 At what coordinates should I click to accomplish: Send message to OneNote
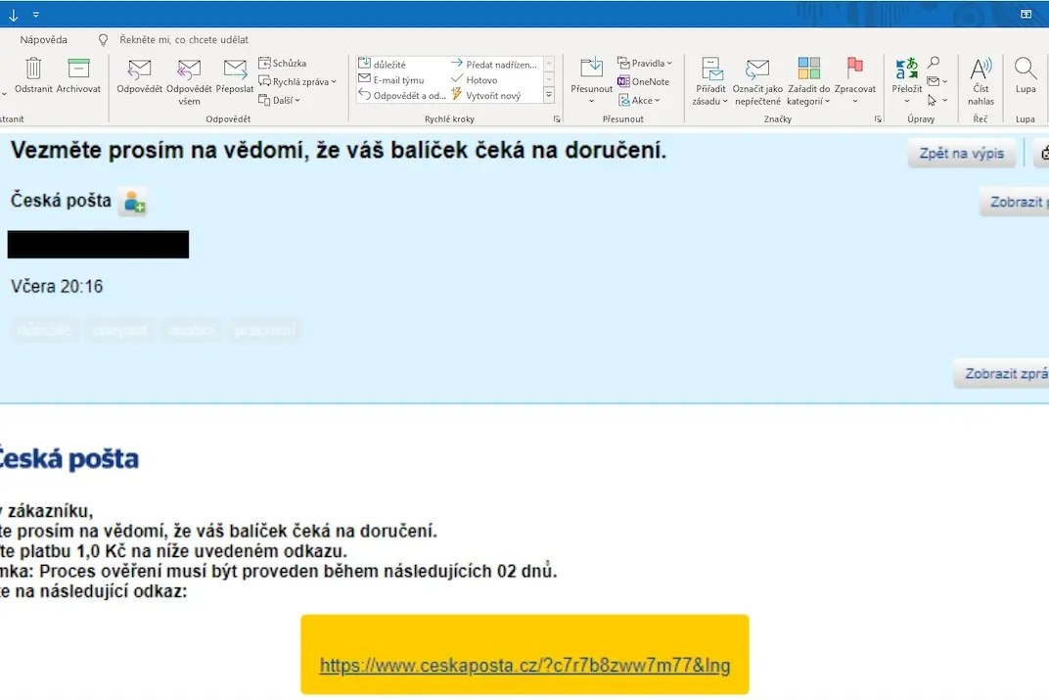[644, 81]
